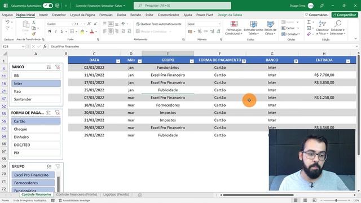Open Comentários pane
The width and height of the screenshot is (361, 203).
[316, 15]
